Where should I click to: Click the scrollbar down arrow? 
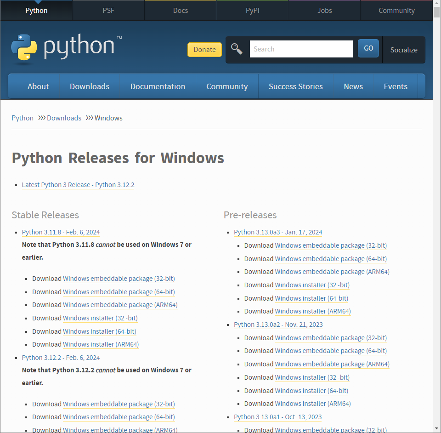pyautogui.click(x=436, y=429)
